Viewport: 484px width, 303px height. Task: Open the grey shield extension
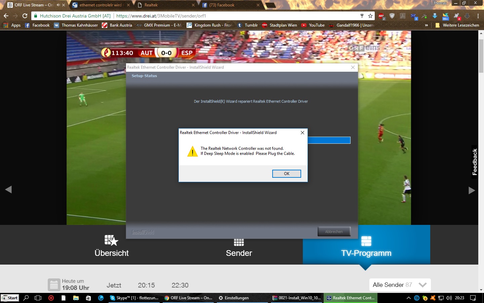tap(392, 16)
